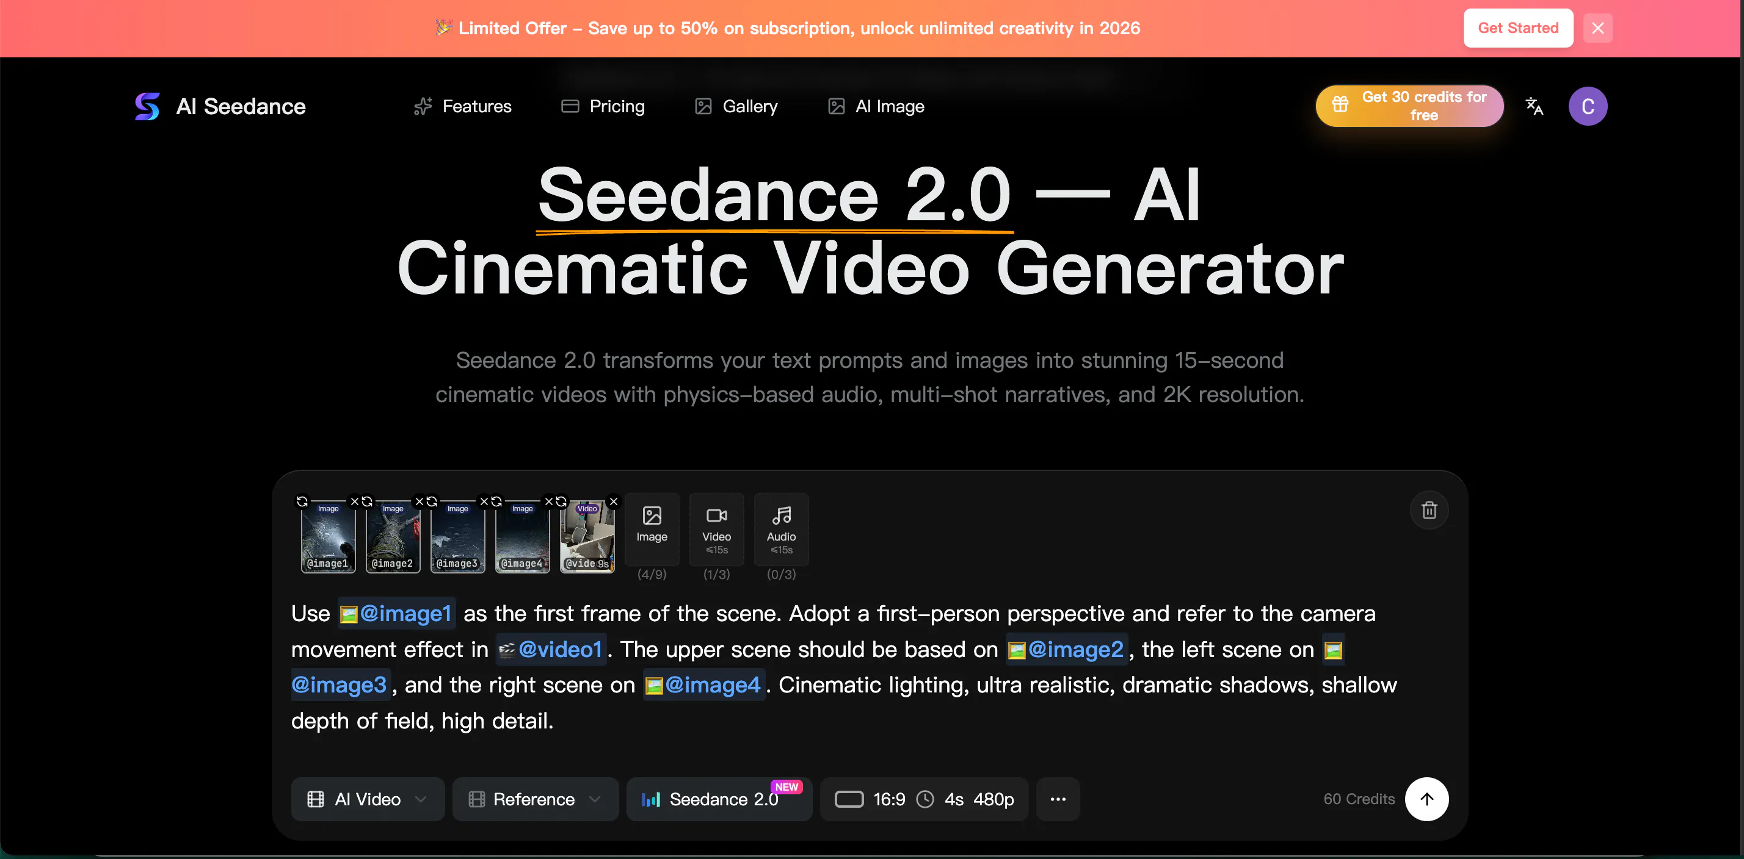Click the Seedance 2.0 underlined headline
1744x859 pixels.
[x=774, y=196]
